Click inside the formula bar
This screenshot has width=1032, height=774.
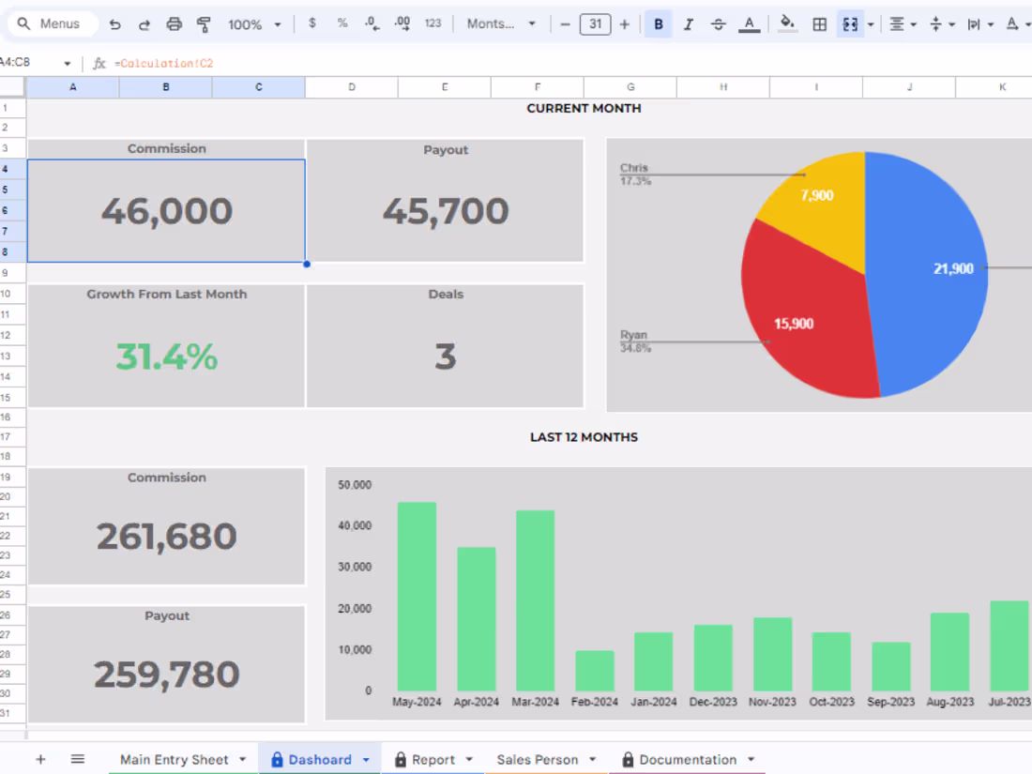click(281, 64)
